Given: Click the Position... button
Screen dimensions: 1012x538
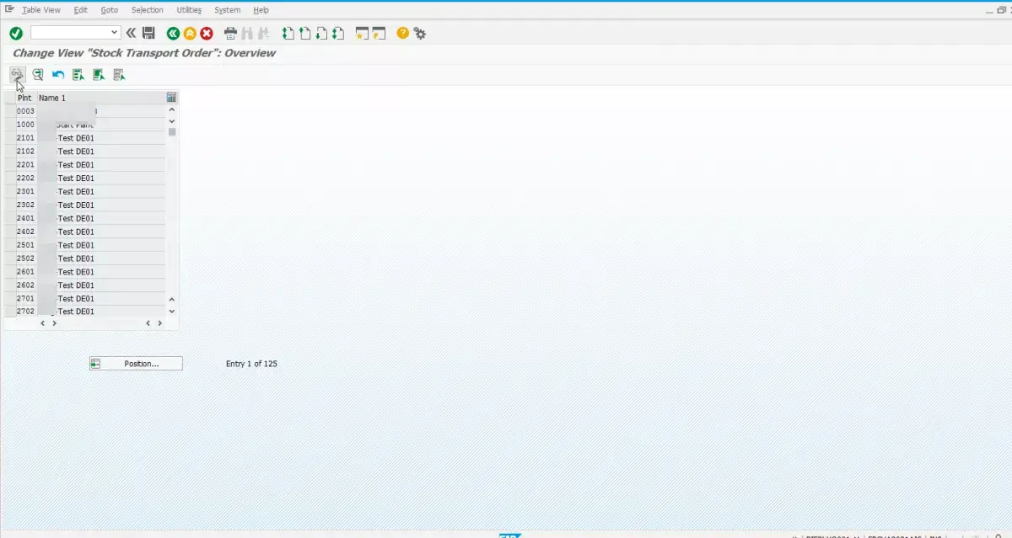Looking at the screenshot, I should (136, 364).
